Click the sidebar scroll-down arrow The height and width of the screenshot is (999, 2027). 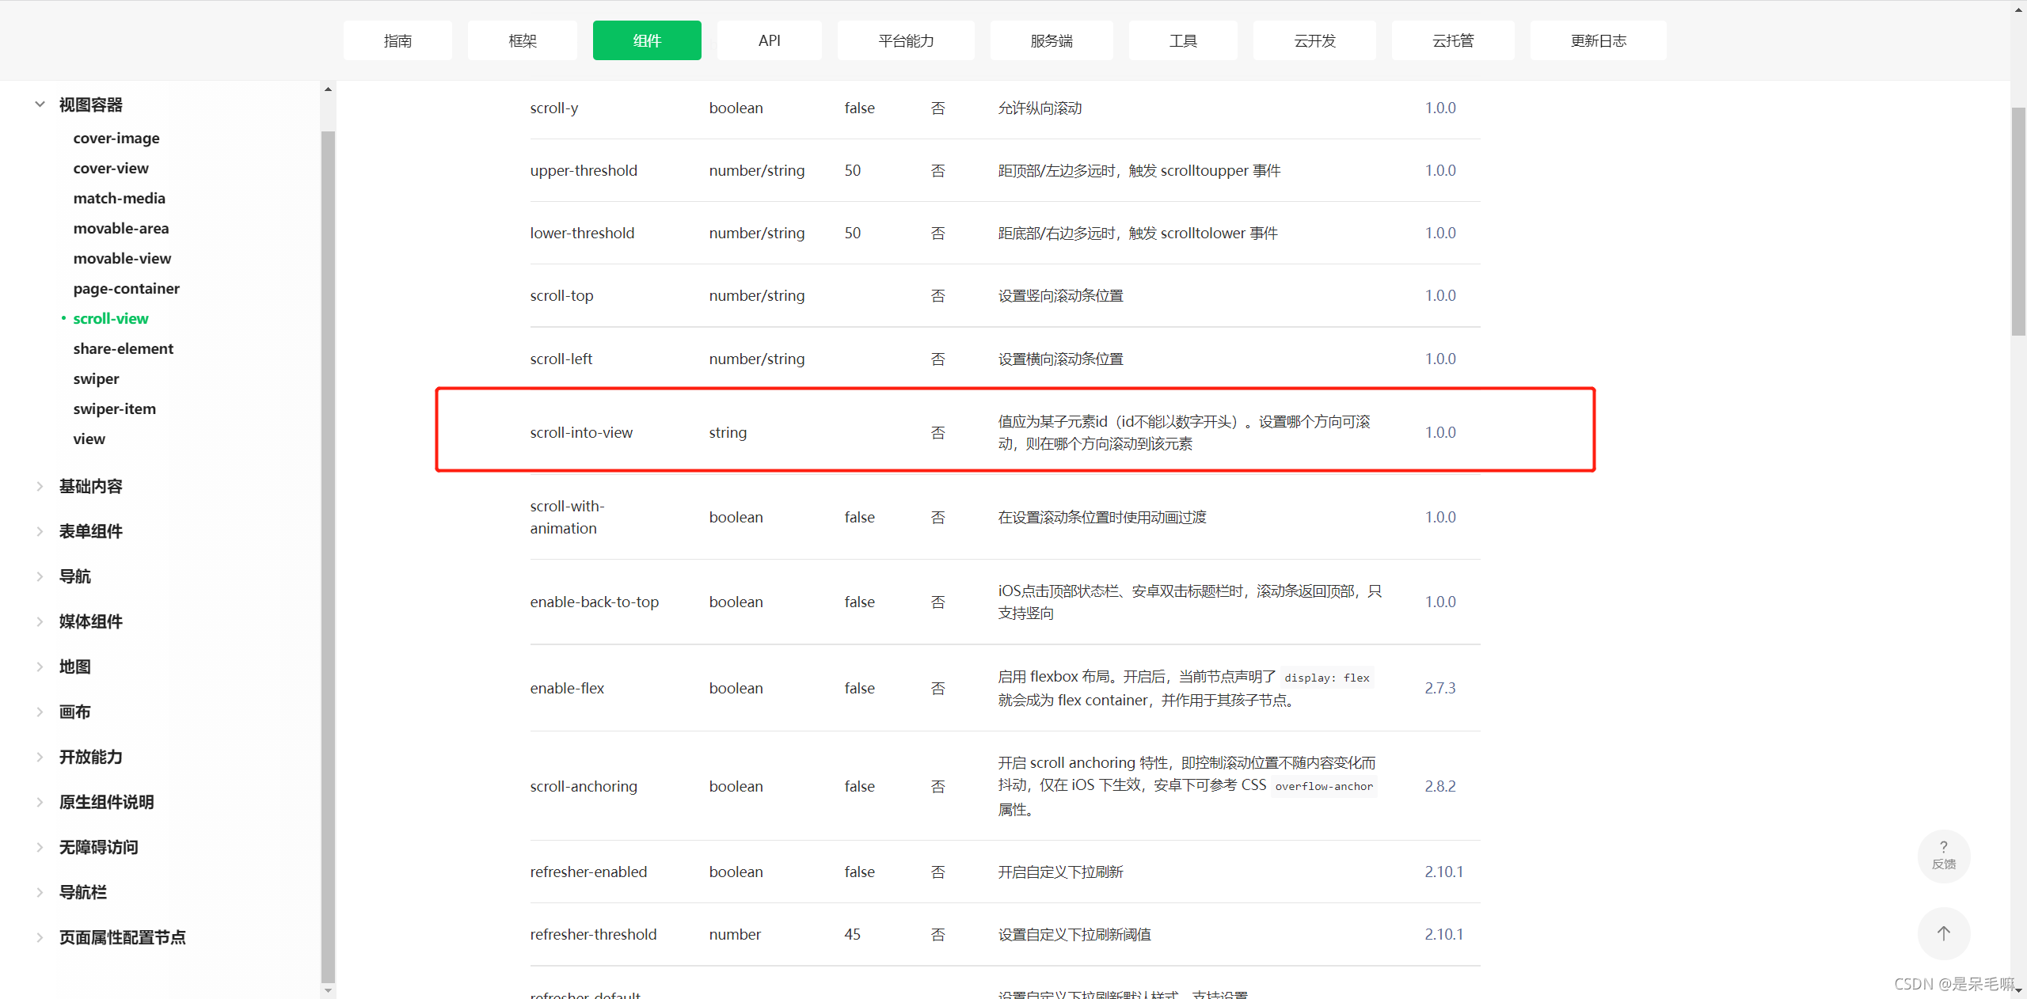(x=328, y=990)
